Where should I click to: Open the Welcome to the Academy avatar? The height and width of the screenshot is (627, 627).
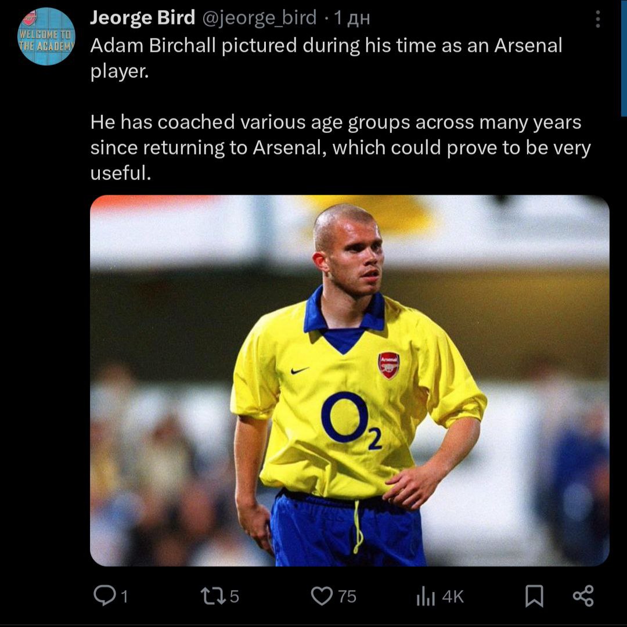pyautogui.click(x=47, y=36)
